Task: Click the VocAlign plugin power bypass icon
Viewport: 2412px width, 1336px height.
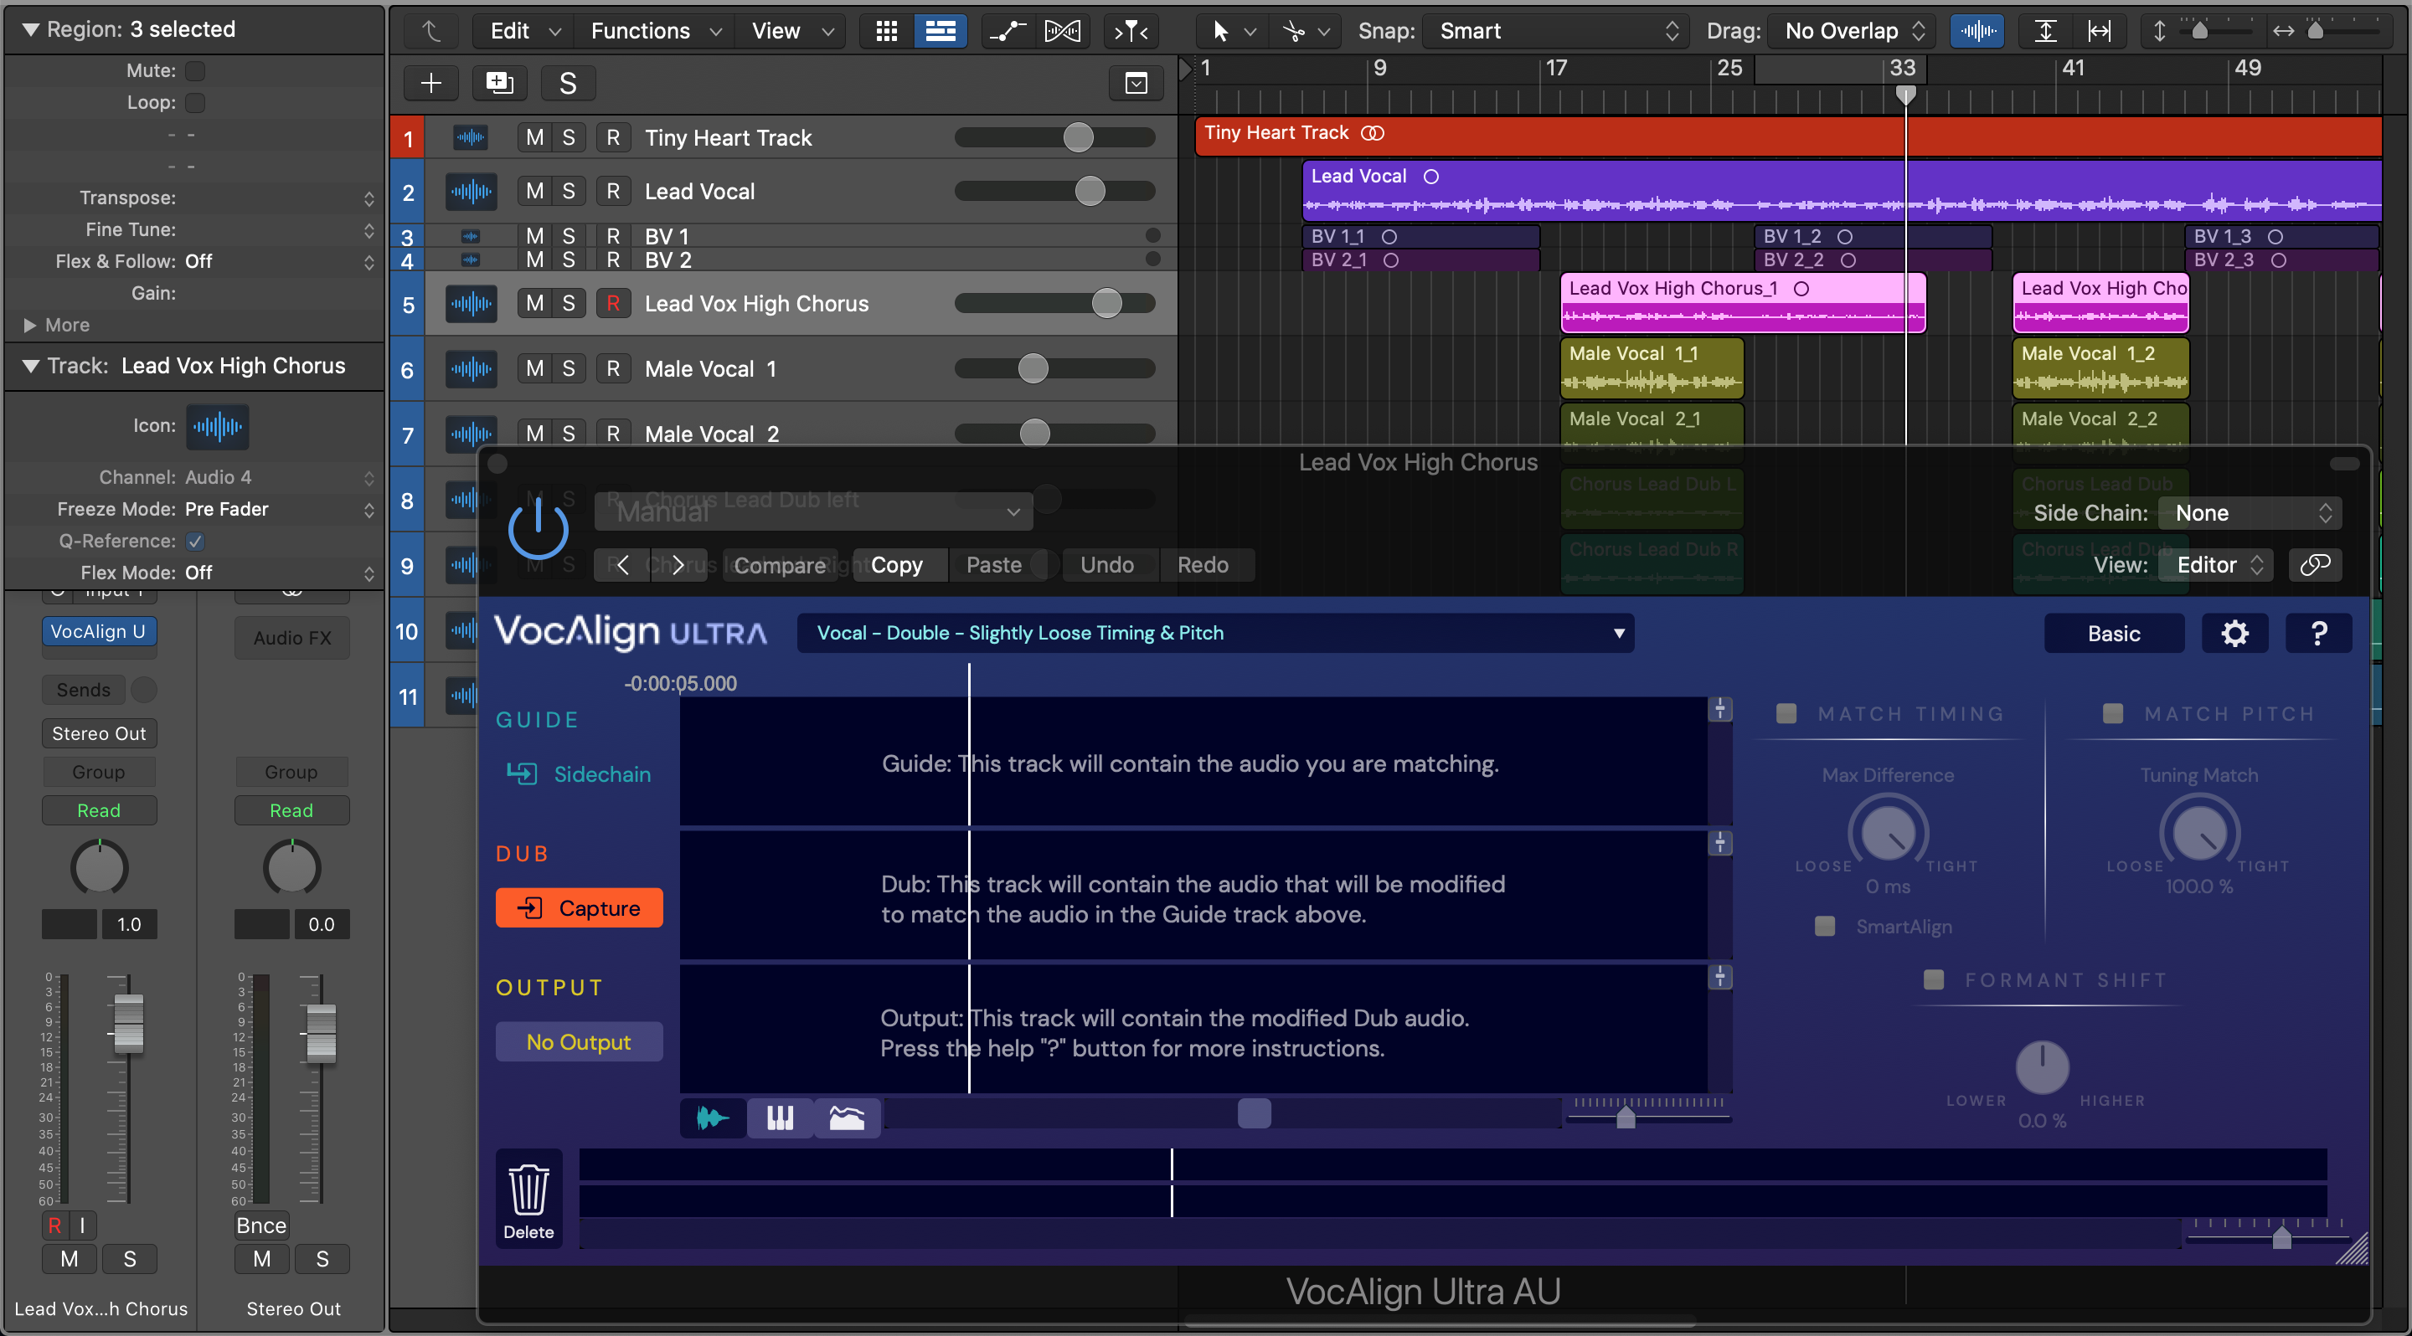Action: coord(538,530)
